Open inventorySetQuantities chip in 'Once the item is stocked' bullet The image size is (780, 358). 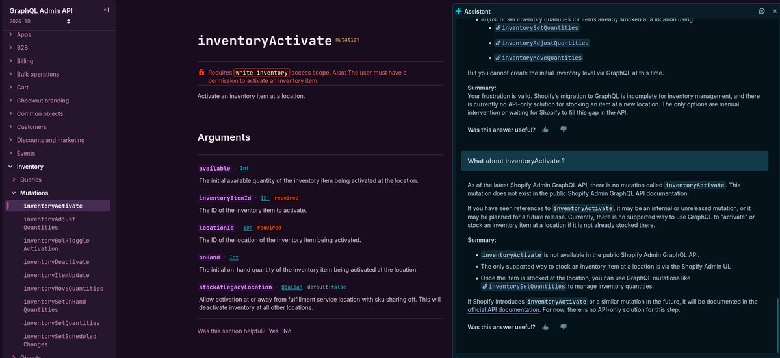[523, 286]
